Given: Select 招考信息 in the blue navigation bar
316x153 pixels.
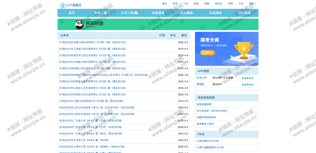Looking at the screenshot, I should 244,13.
